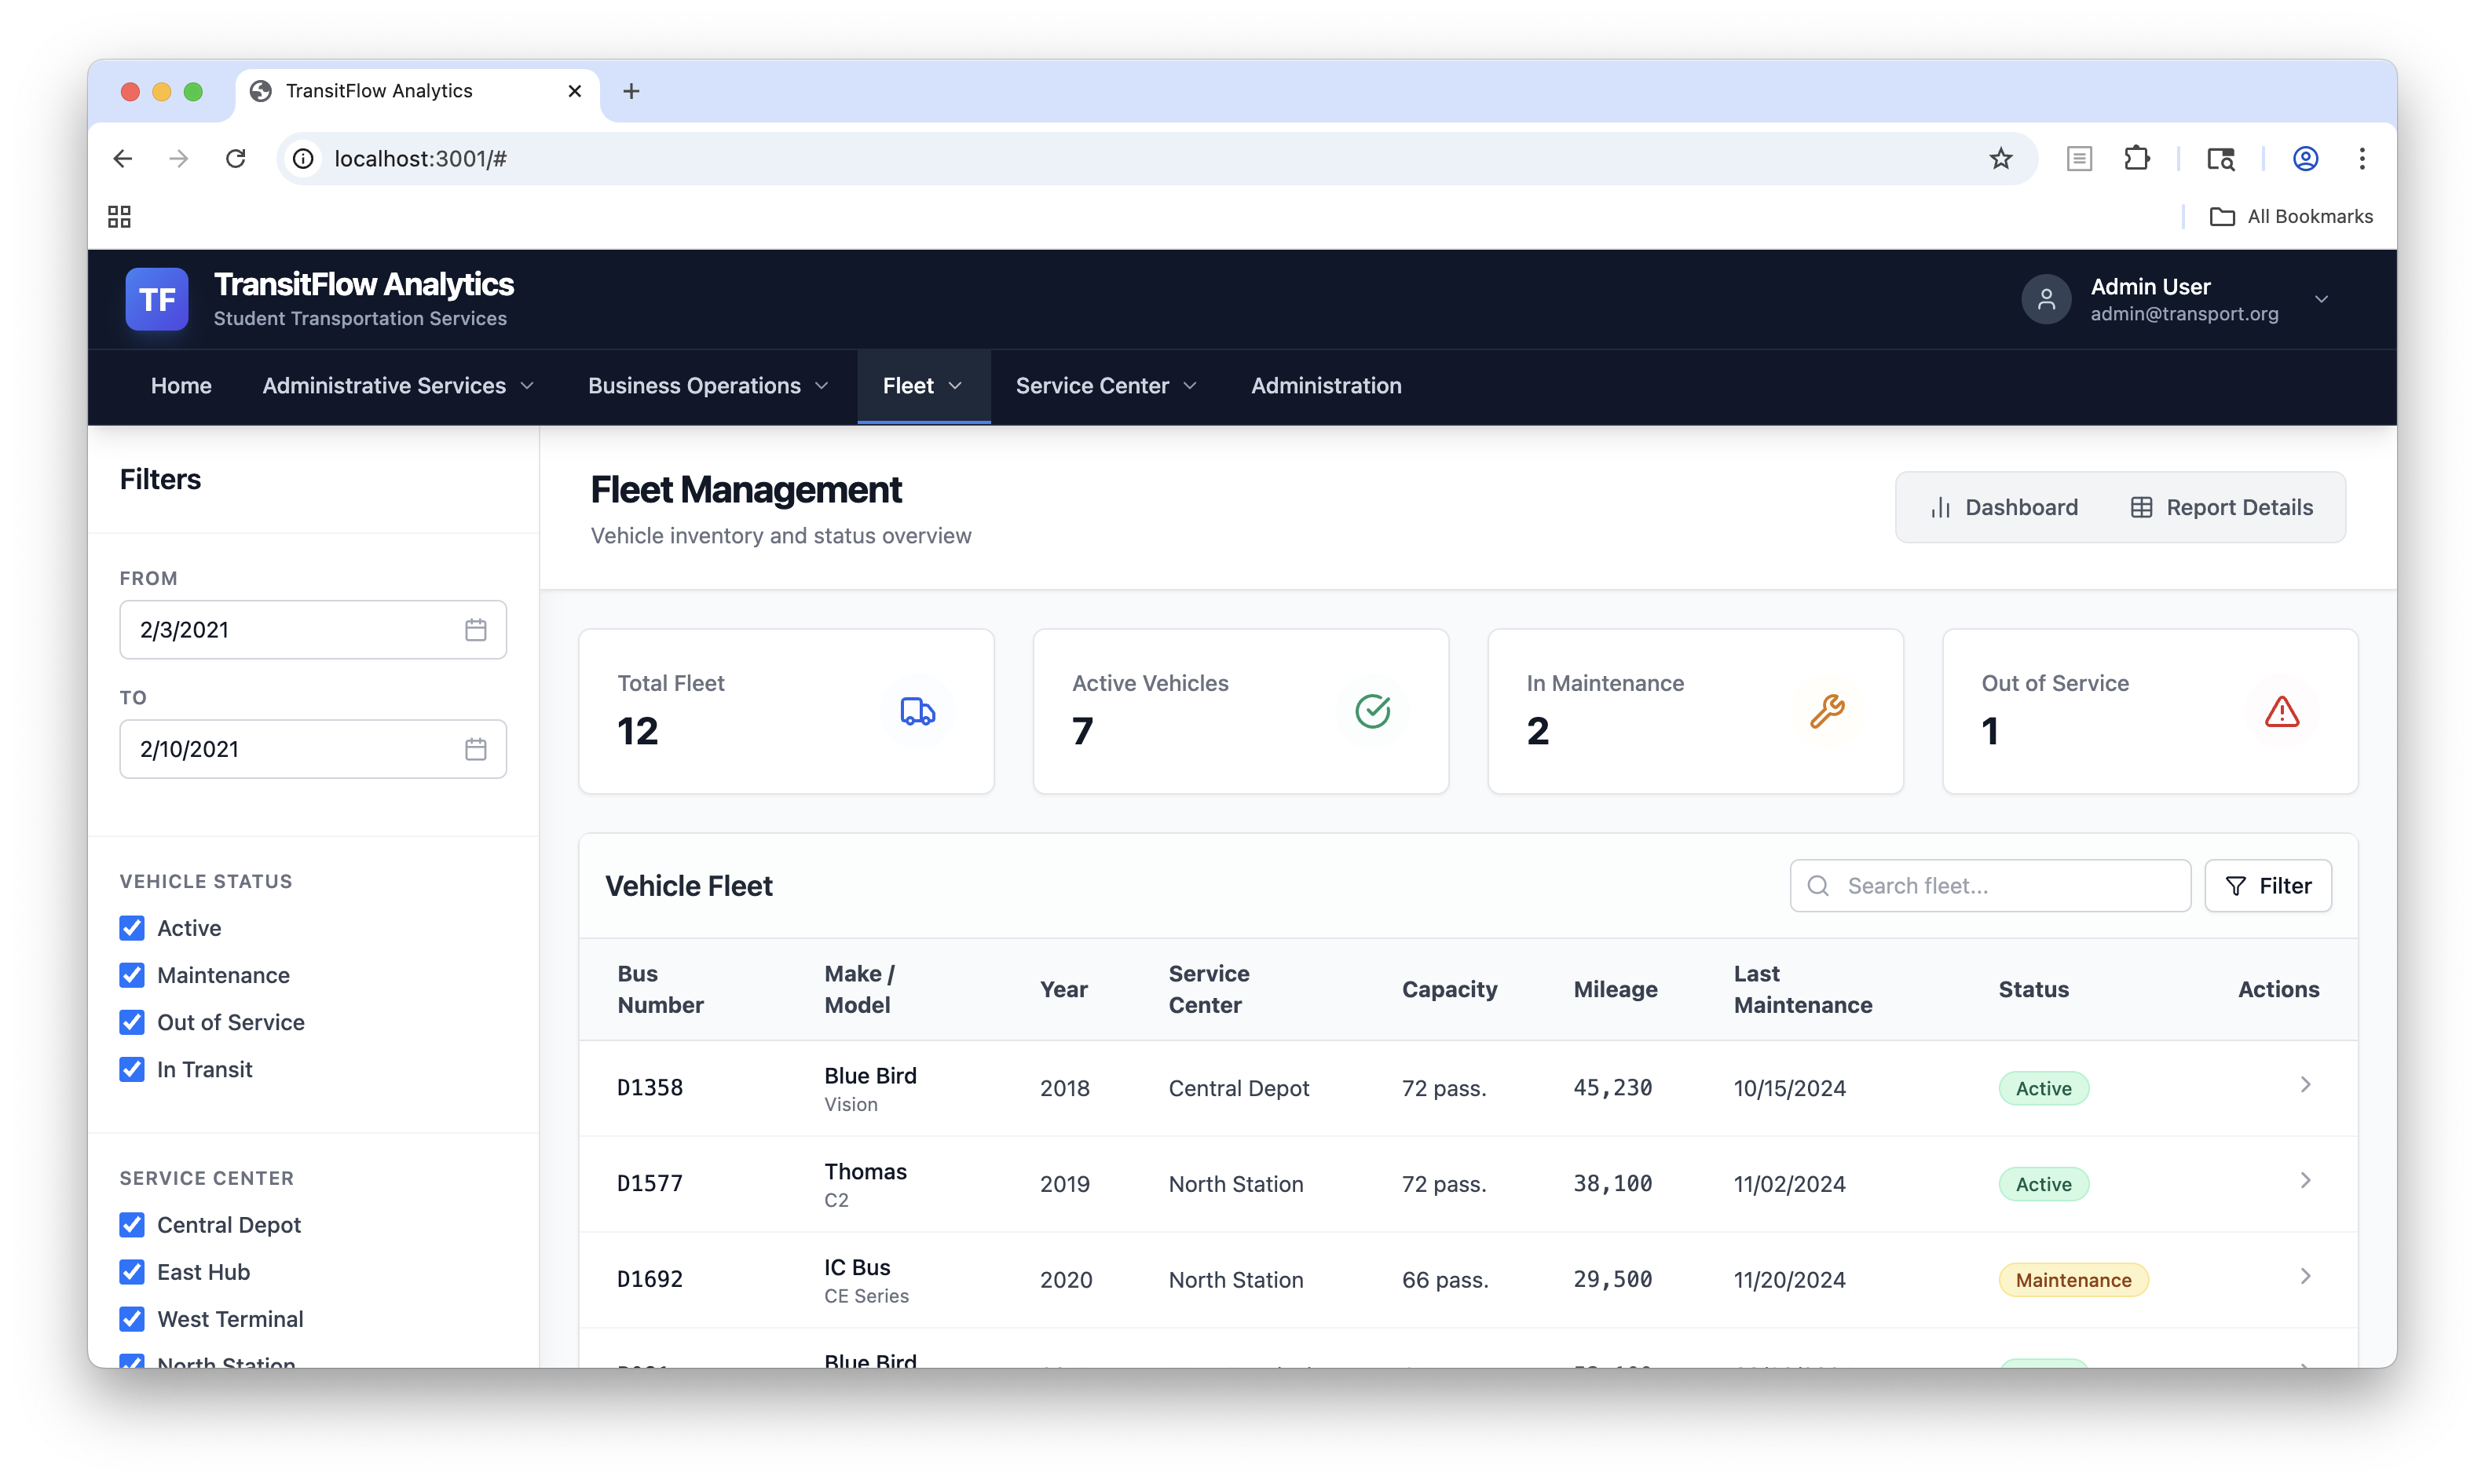Expand the Fleet navigation dropdown

click(x=922, y=385)
